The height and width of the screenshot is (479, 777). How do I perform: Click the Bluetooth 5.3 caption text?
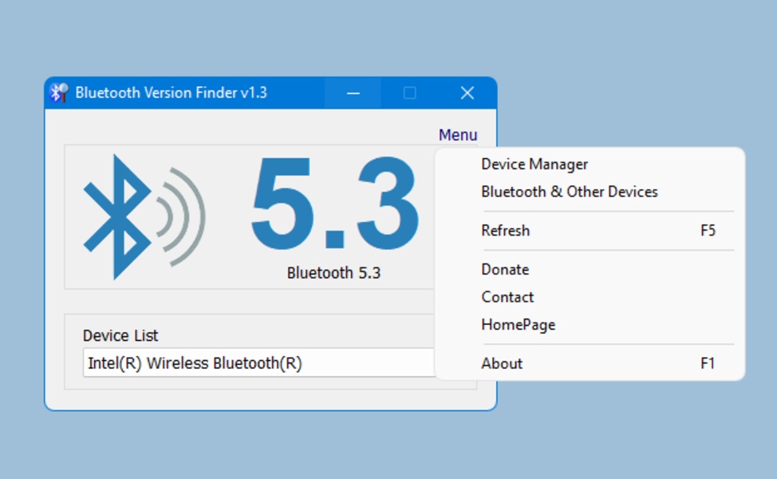333,273
